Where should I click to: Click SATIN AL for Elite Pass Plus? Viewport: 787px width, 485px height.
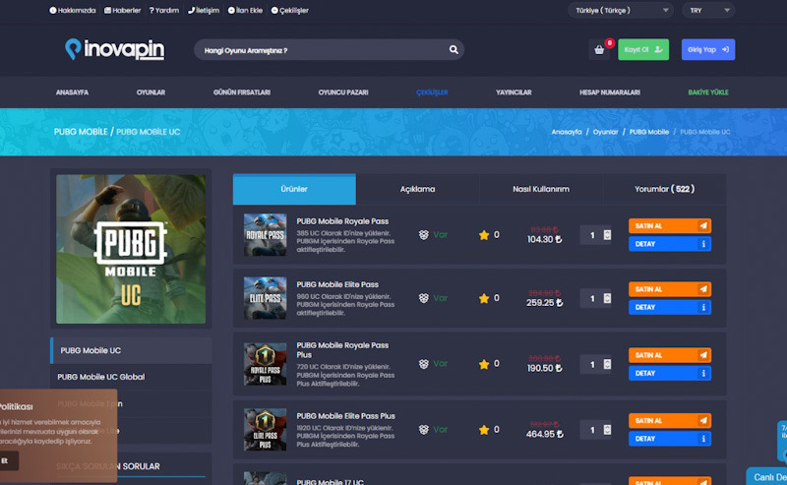[x=670, y=421]
